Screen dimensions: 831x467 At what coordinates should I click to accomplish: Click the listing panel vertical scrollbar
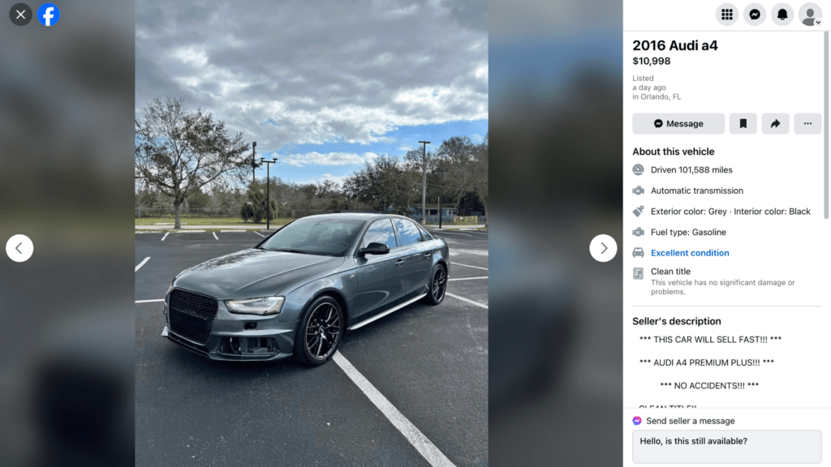tap(825, 124)
